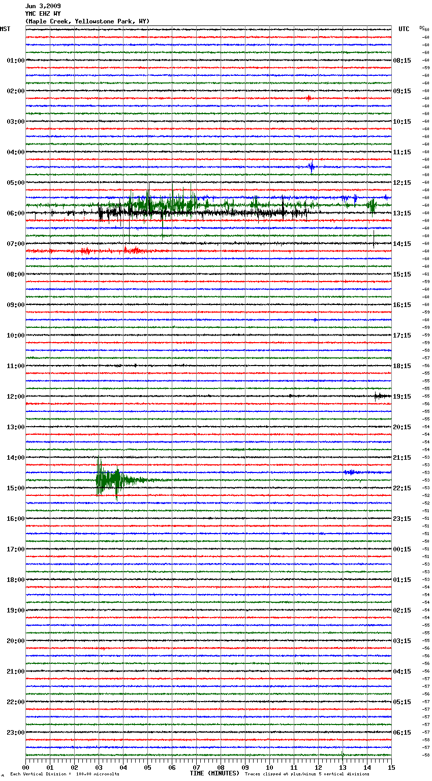Click the '09:15' UTC row label

pyautogui.click(x=402, y=91)
